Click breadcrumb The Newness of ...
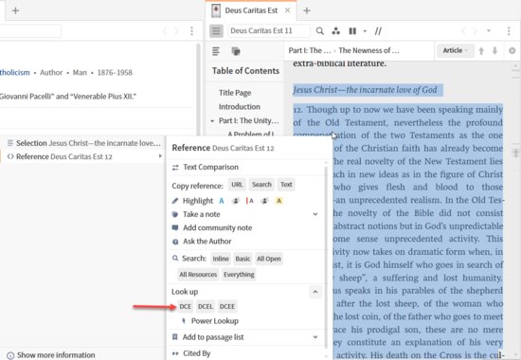Image resolution: width=521 pixels, height=360 pixels. tap(368, 50)
